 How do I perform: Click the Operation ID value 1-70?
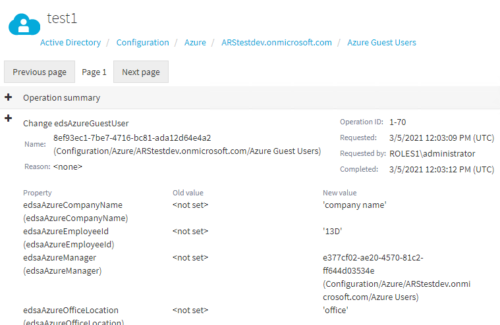[x=398, y=122]
